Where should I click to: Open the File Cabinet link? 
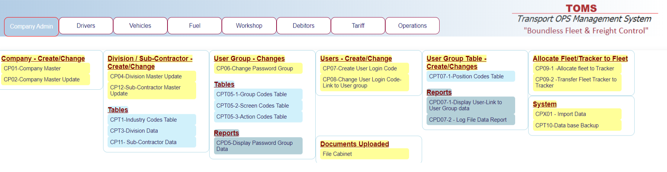(337, 154)
